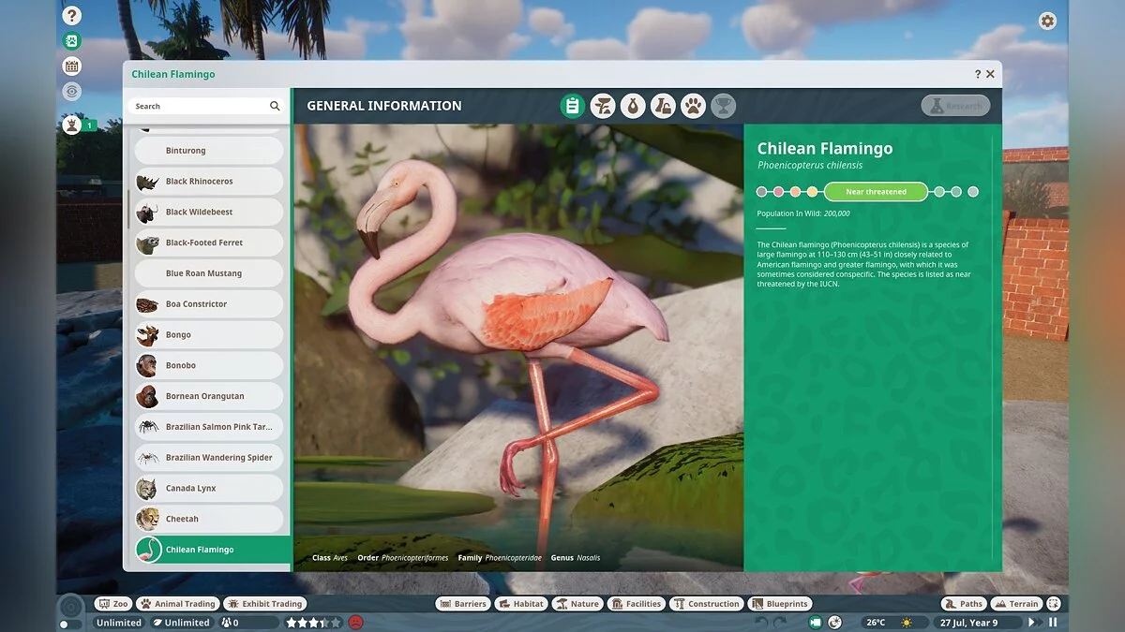Open the Zoo management menu

113,603
